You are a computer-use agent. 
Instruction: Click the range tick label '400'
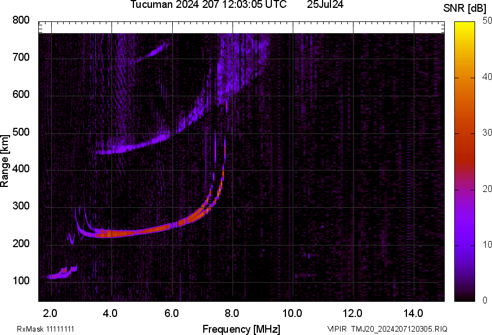[x=21, y=168]
